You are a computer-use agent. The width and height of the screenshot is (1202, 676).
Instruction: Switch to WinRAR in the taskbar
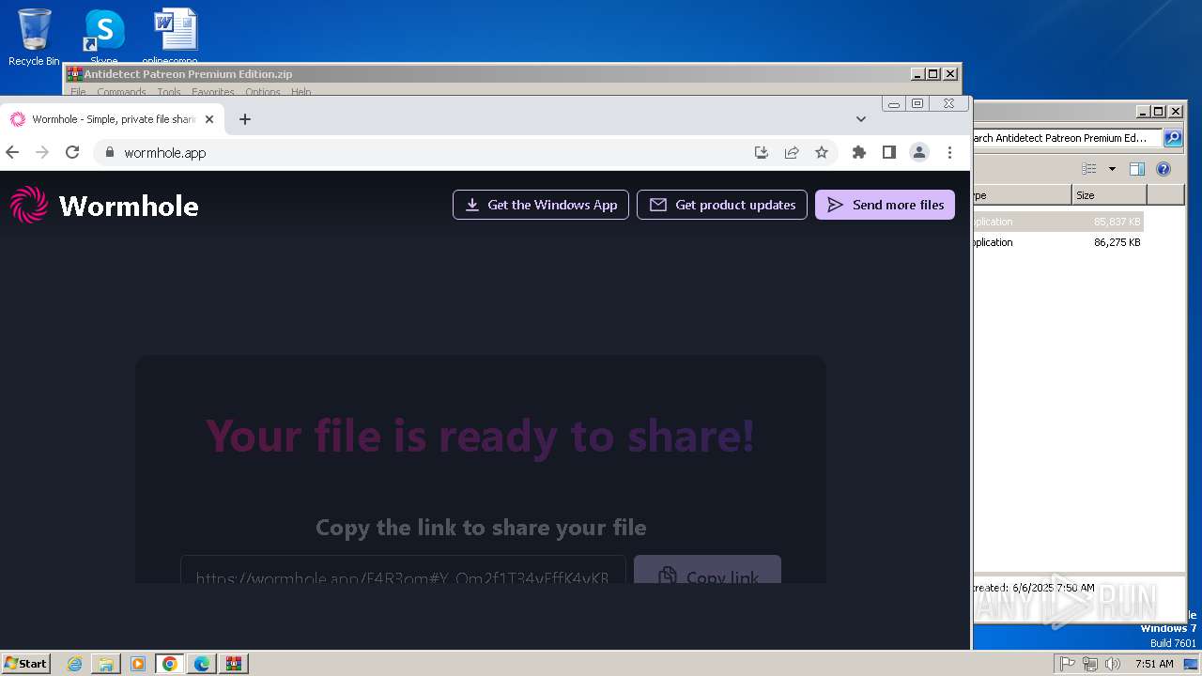[234, 664]
